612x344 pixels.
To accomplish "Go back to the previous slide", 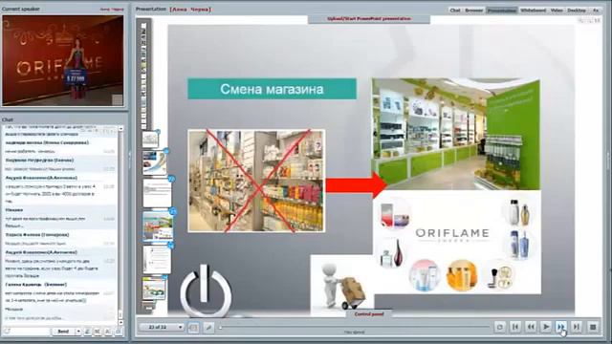I will (531, 327).
